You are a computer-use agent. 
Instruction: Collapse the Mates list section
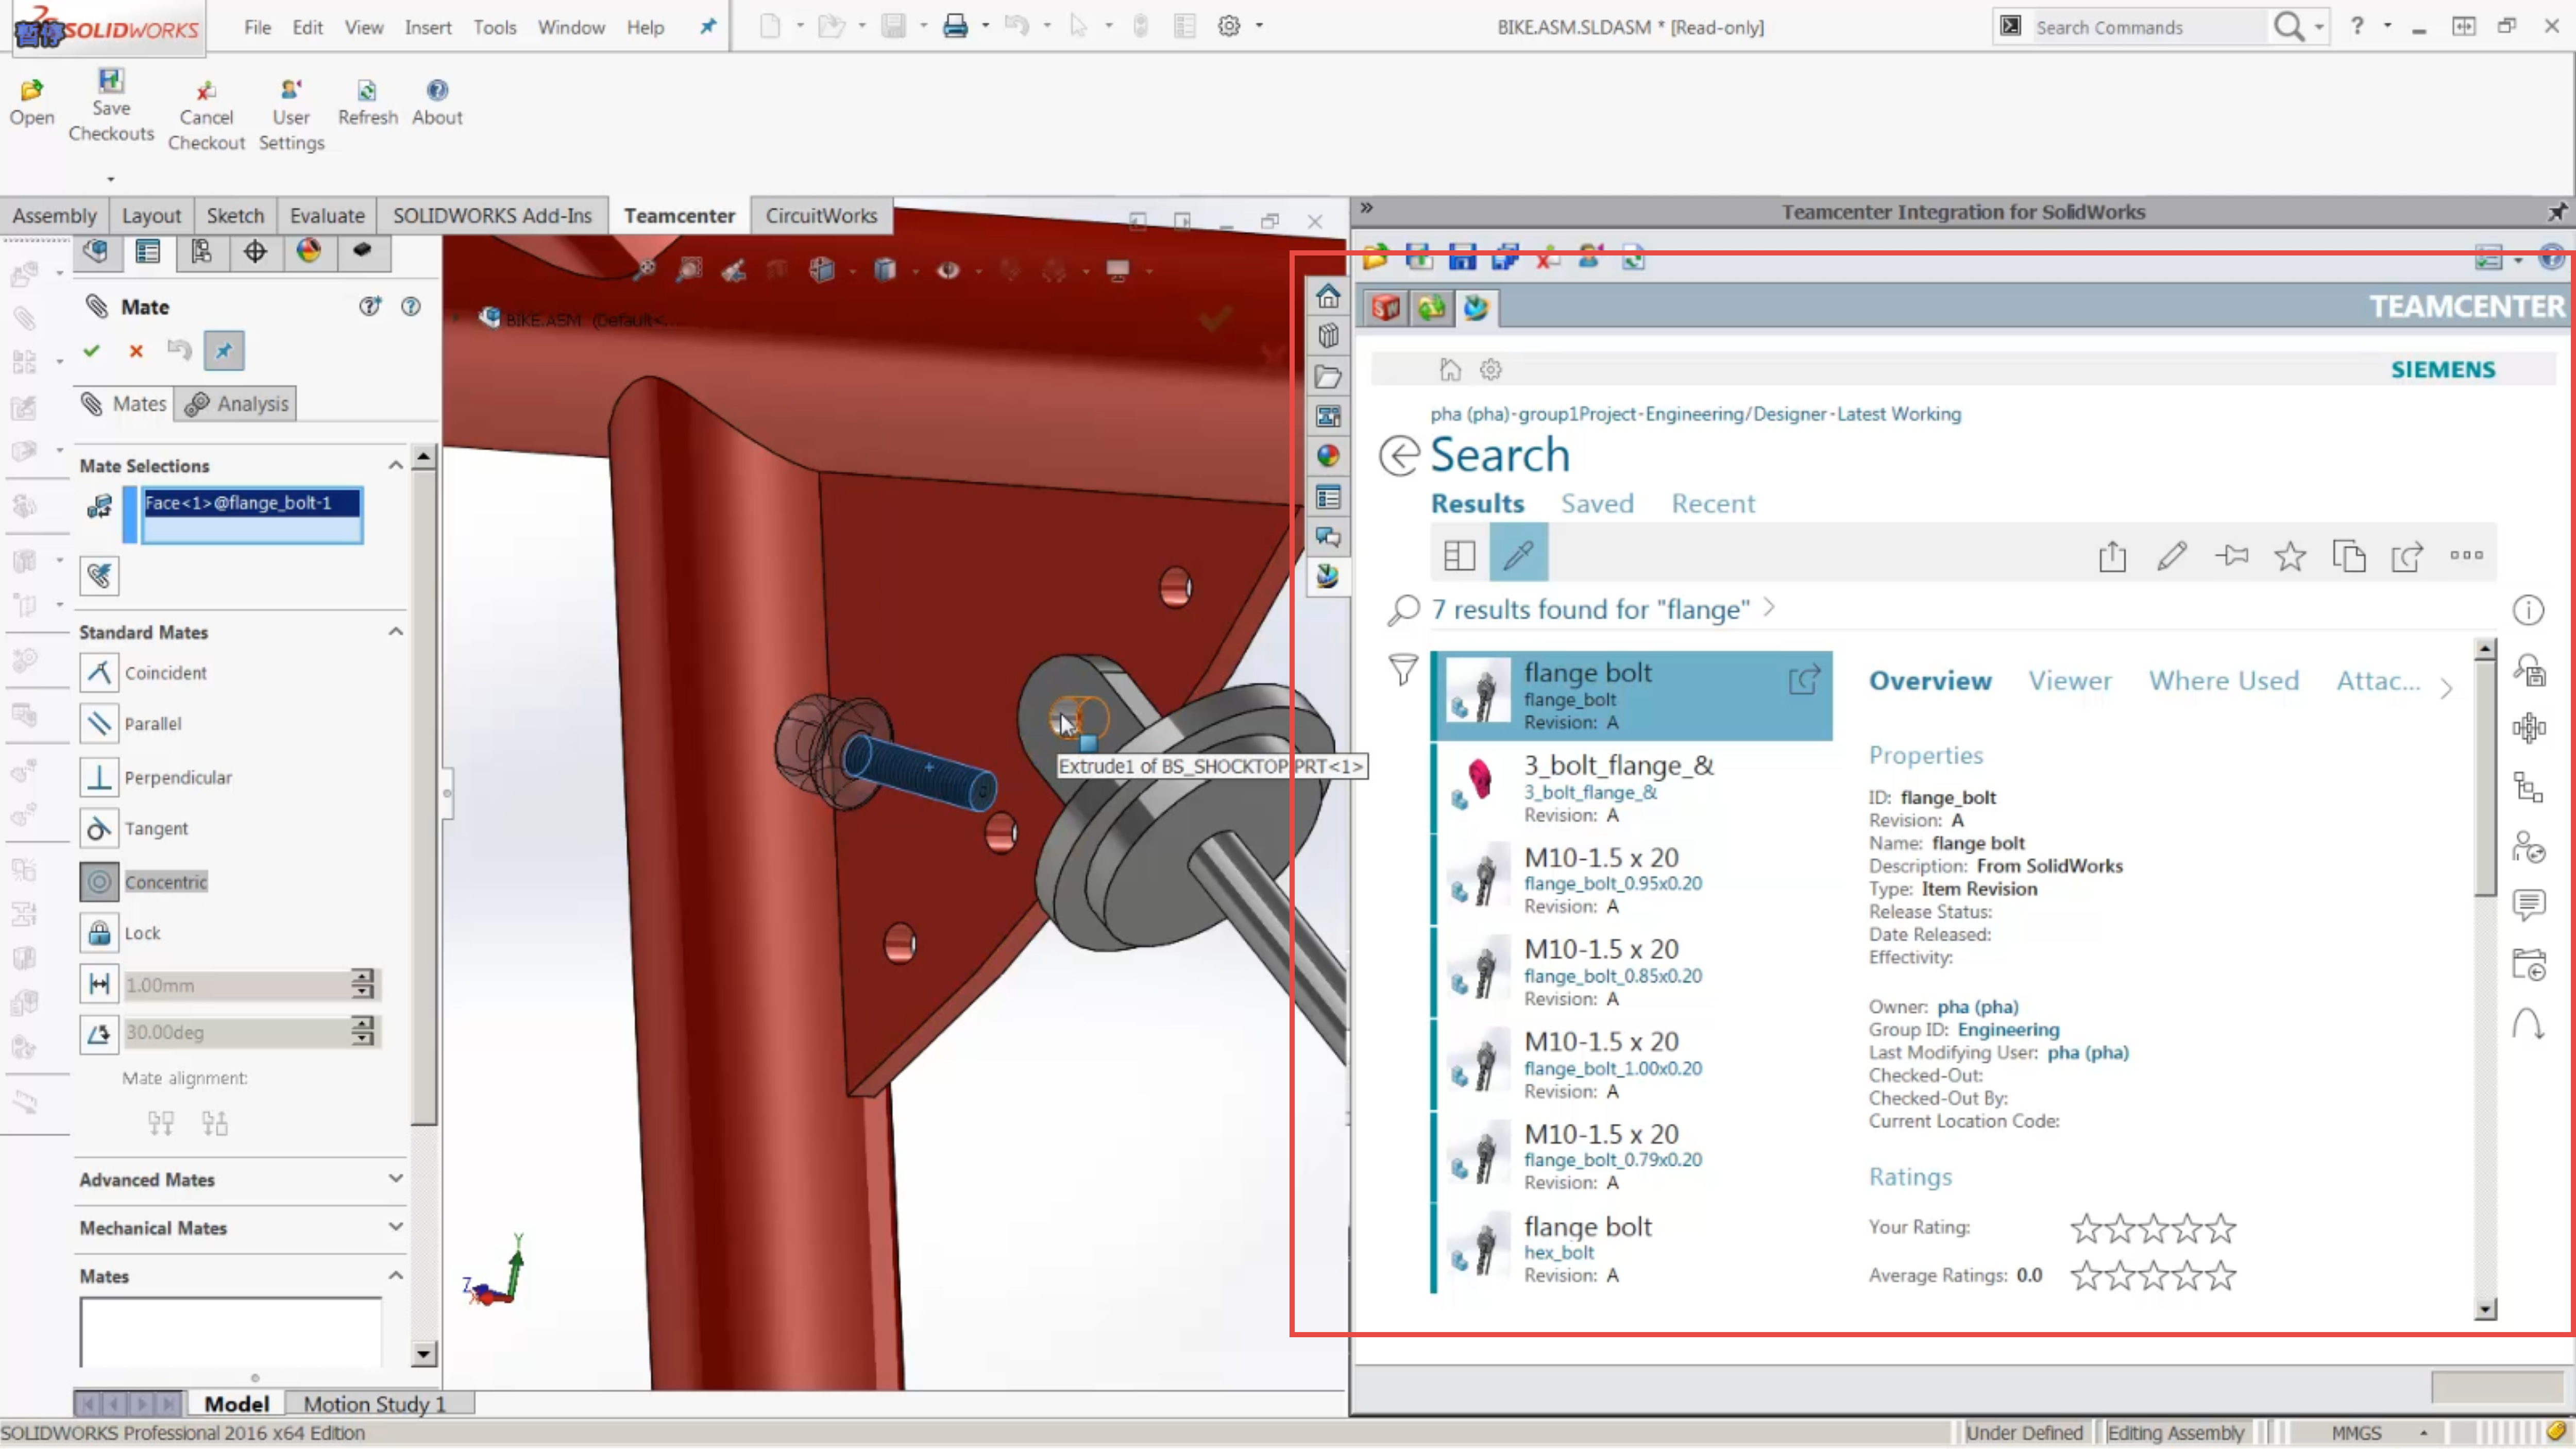(x=396, y=1275)
